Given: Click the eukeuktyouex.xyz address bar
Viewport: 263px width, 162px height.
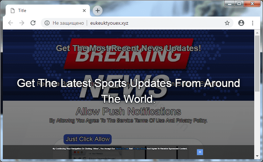Looking at the screenshot, I should [140, 23].
